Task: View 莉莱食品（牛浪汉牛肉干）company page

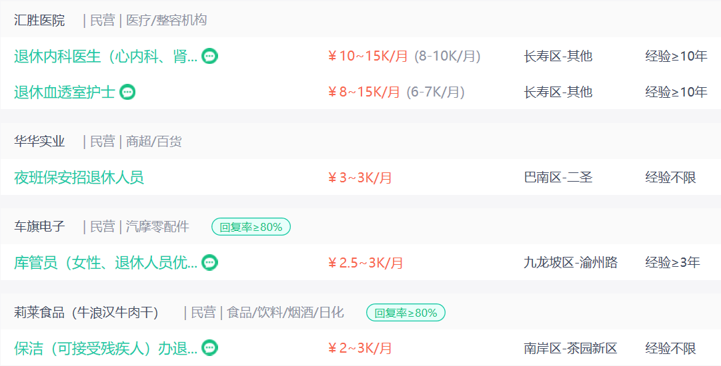Action: 86,313
